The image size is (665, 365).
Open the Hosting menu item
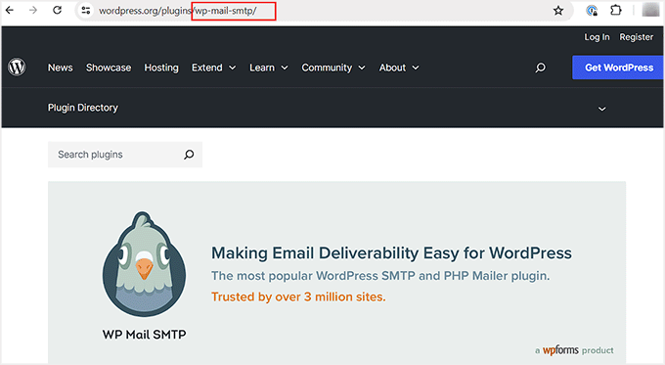point(161,68)
